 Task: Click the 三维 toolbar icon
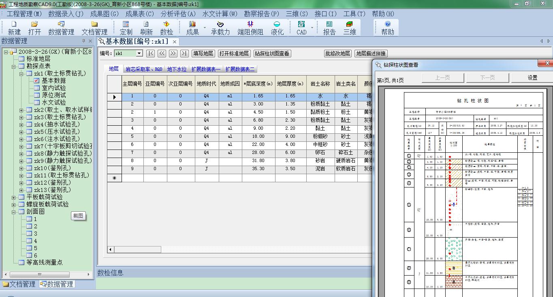[350, 28]
